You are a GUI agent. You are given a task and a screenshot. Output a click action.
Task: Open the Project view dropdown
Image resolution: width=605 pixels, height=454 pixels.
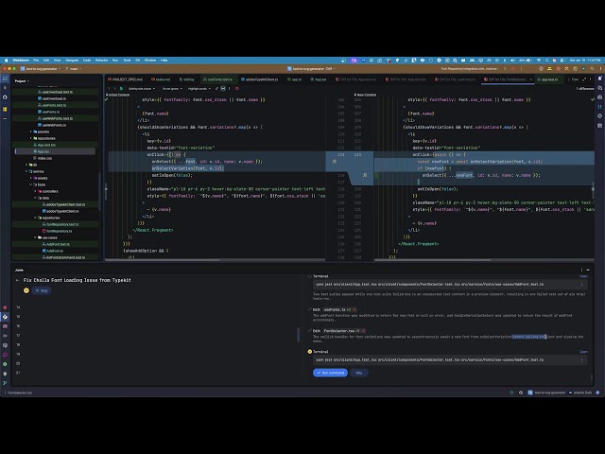pos(22,81)
